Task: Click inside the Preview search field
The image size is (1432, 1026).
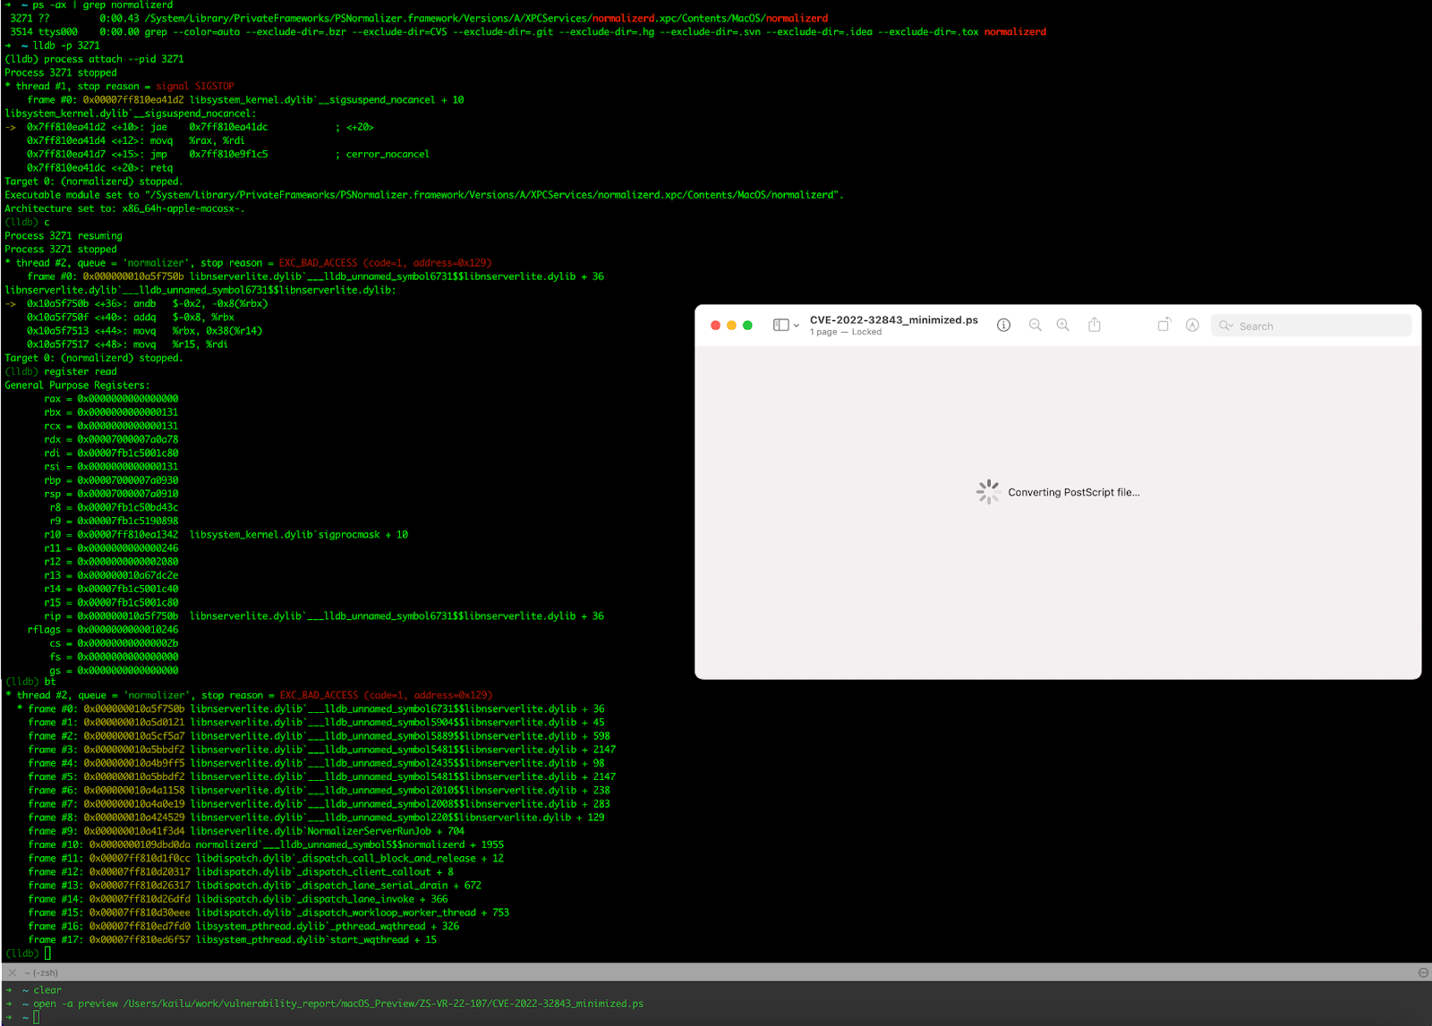Action: point(1307,325)
